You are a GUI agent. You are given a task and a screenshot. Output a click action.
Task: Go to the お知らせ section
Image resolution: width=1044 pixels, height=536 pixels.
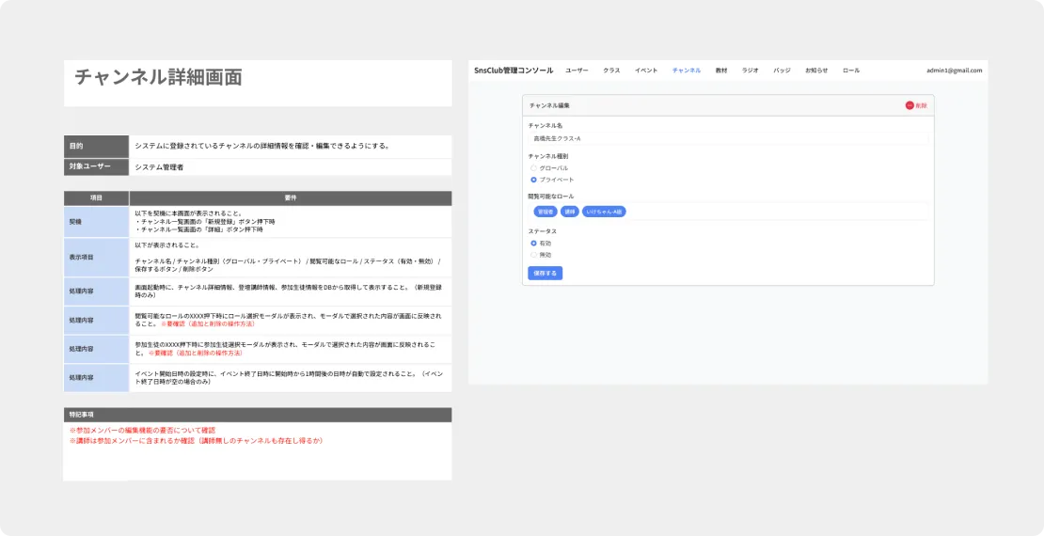pos(816,71)
